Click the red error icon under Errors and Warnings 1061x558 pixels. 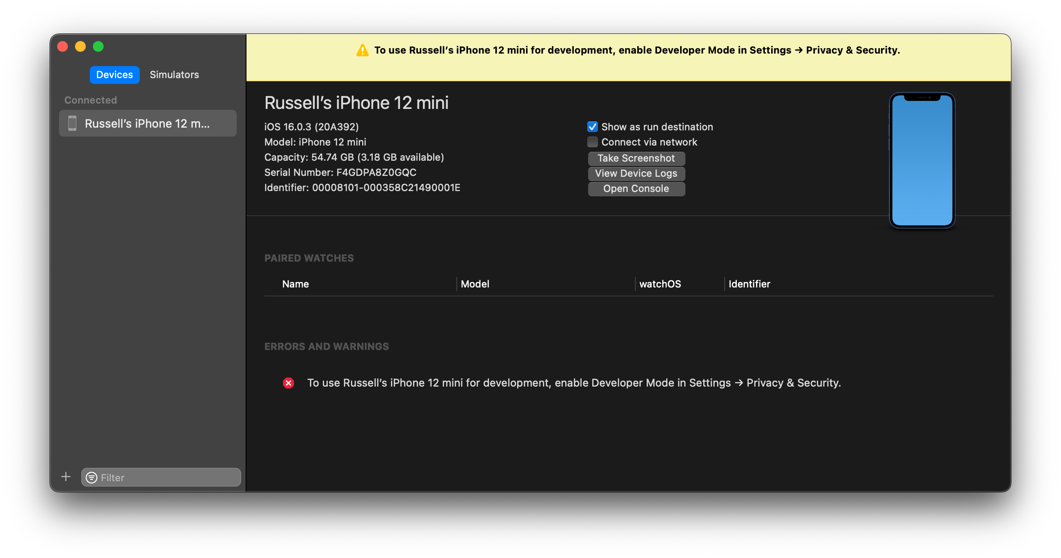click(x=288, y=383)
